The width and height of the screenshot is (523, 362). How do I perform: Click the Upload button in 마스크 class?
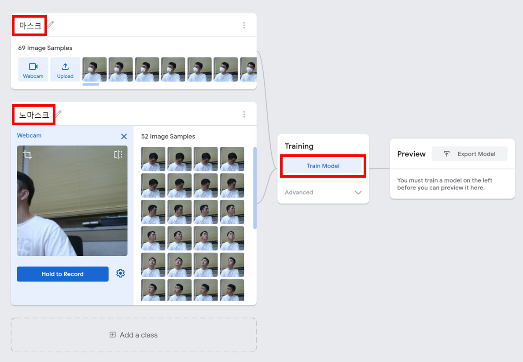(65, 70)
